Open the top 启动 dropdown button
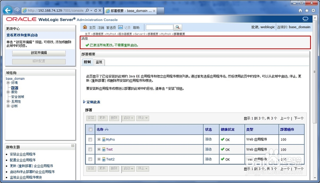Screen dimensions: 320x183 (x=128, y=118)
